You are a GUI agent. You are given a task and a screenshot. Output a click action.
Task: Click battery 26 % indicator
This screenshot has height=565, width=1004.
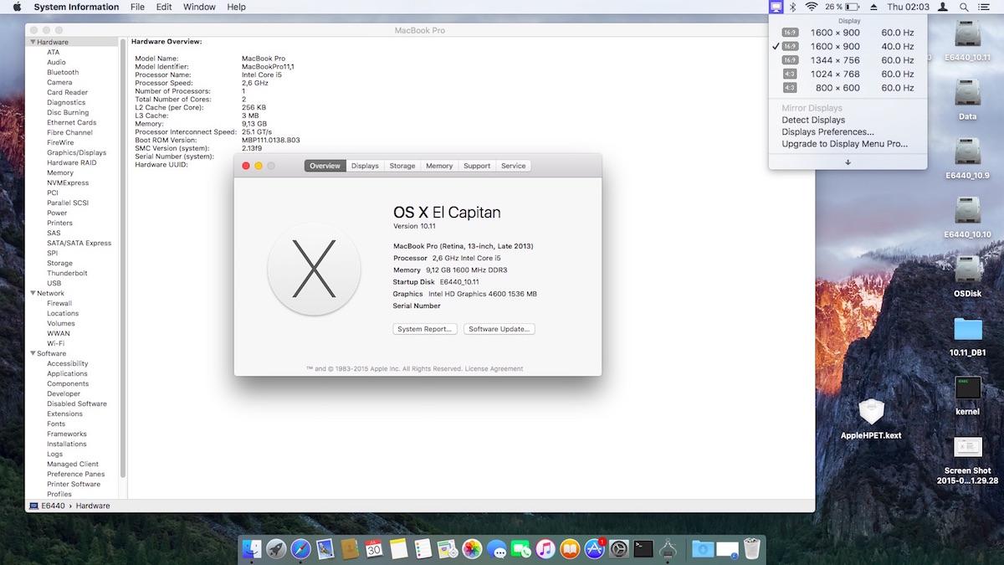[842, 7]
